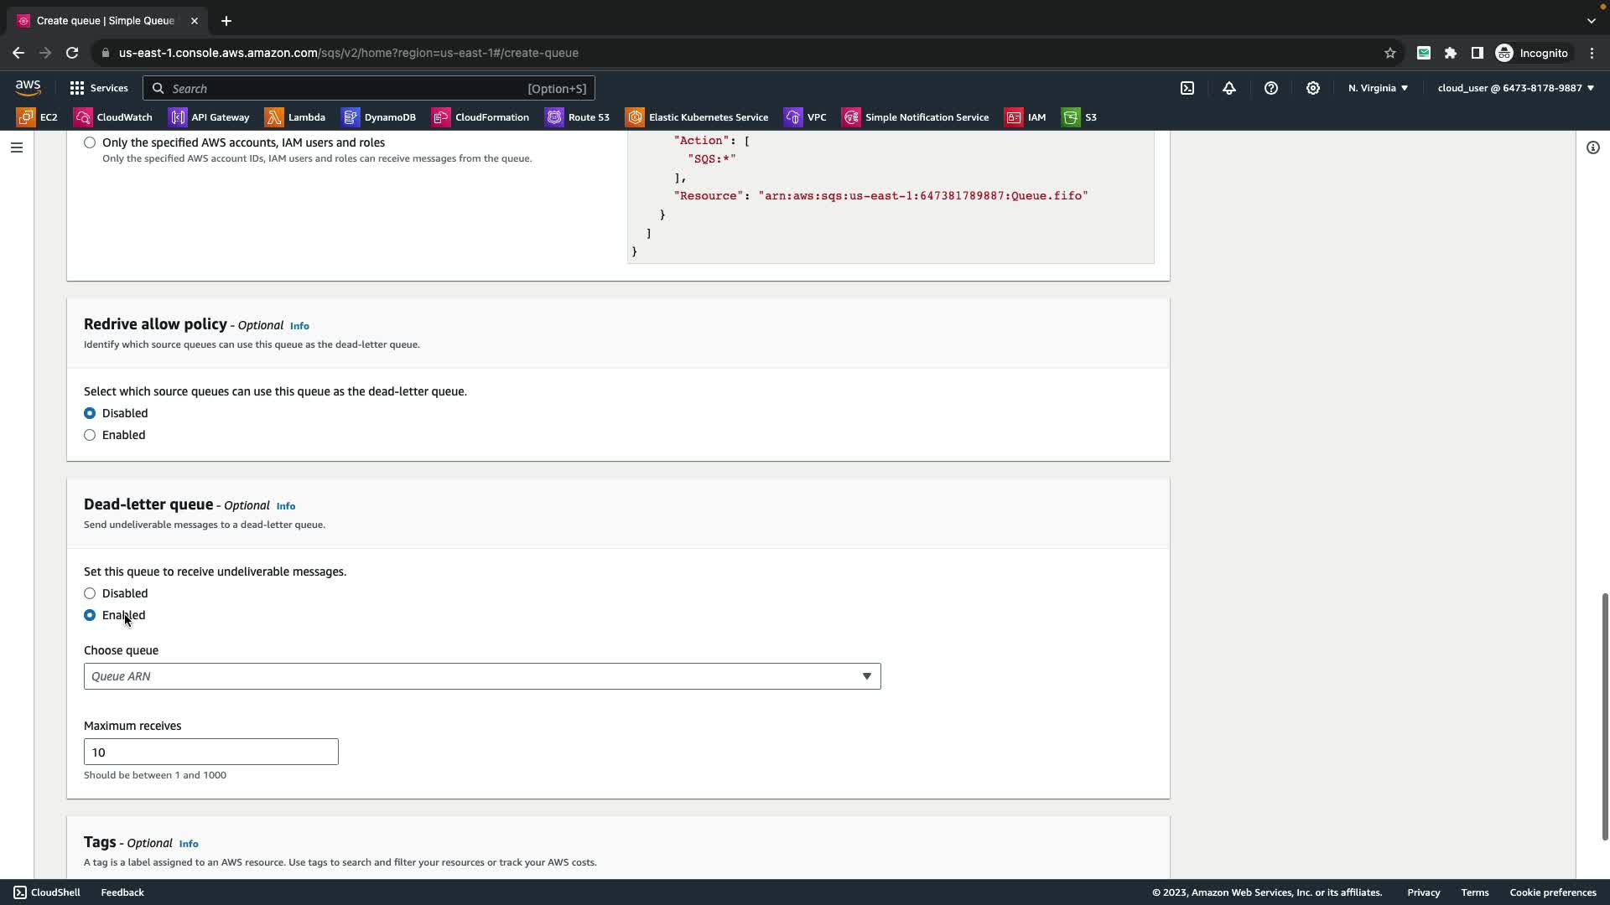Expand the N. Virginia region selector

pos(1378,88)
